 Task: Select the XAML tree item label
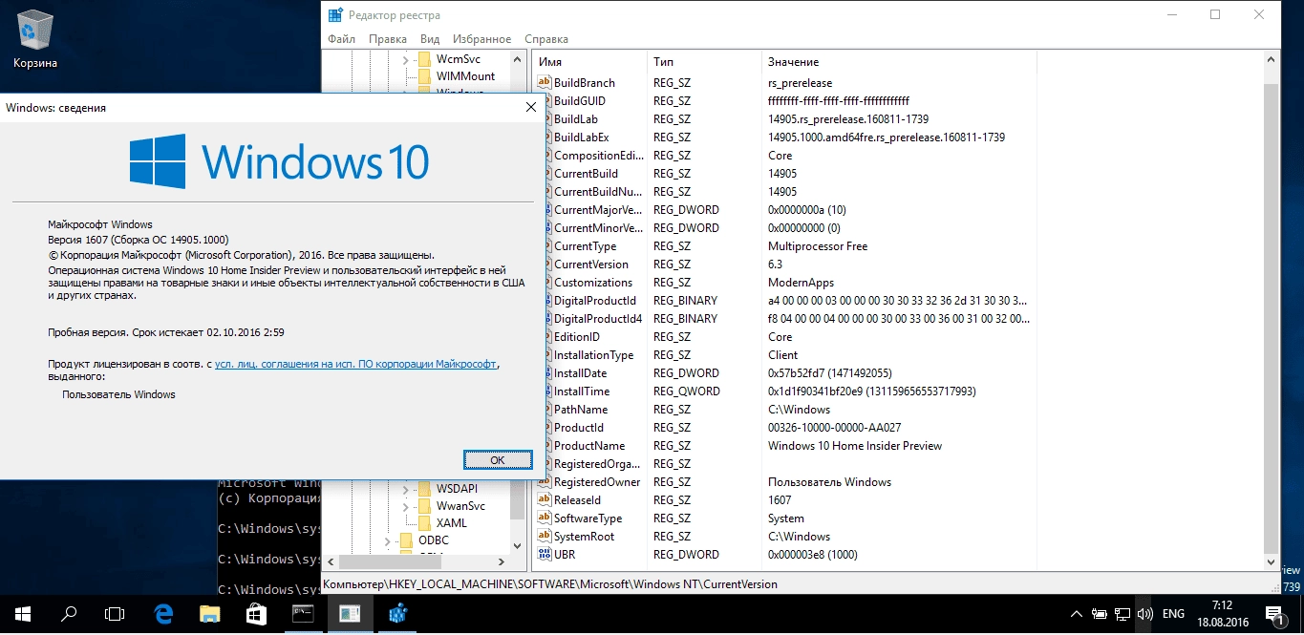pyautogui.click(x=452, y=523)
